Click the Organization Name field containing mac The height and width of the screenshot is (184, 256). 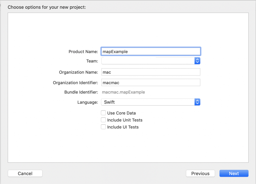(150, 72)
